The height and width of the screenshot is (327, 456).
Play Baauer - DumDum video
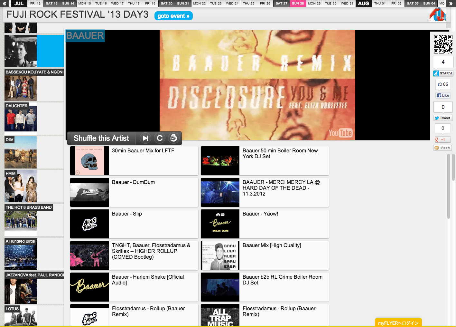134,192
